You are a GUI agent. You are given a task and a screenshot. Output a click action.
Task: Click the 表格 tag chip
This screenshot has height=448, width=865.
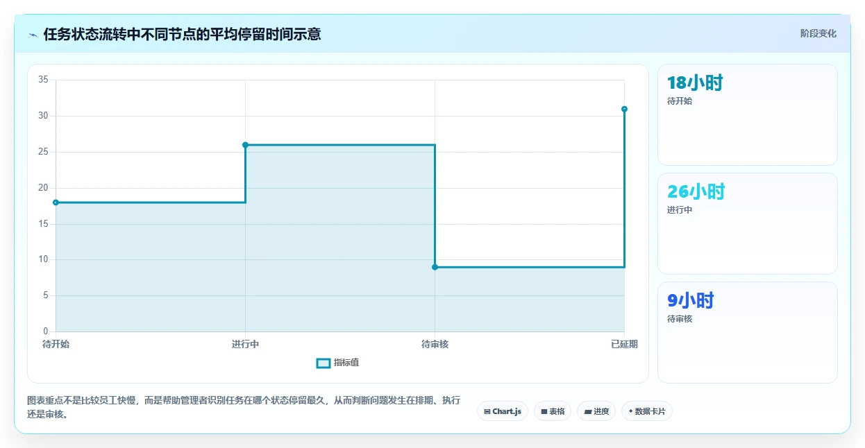553,411
